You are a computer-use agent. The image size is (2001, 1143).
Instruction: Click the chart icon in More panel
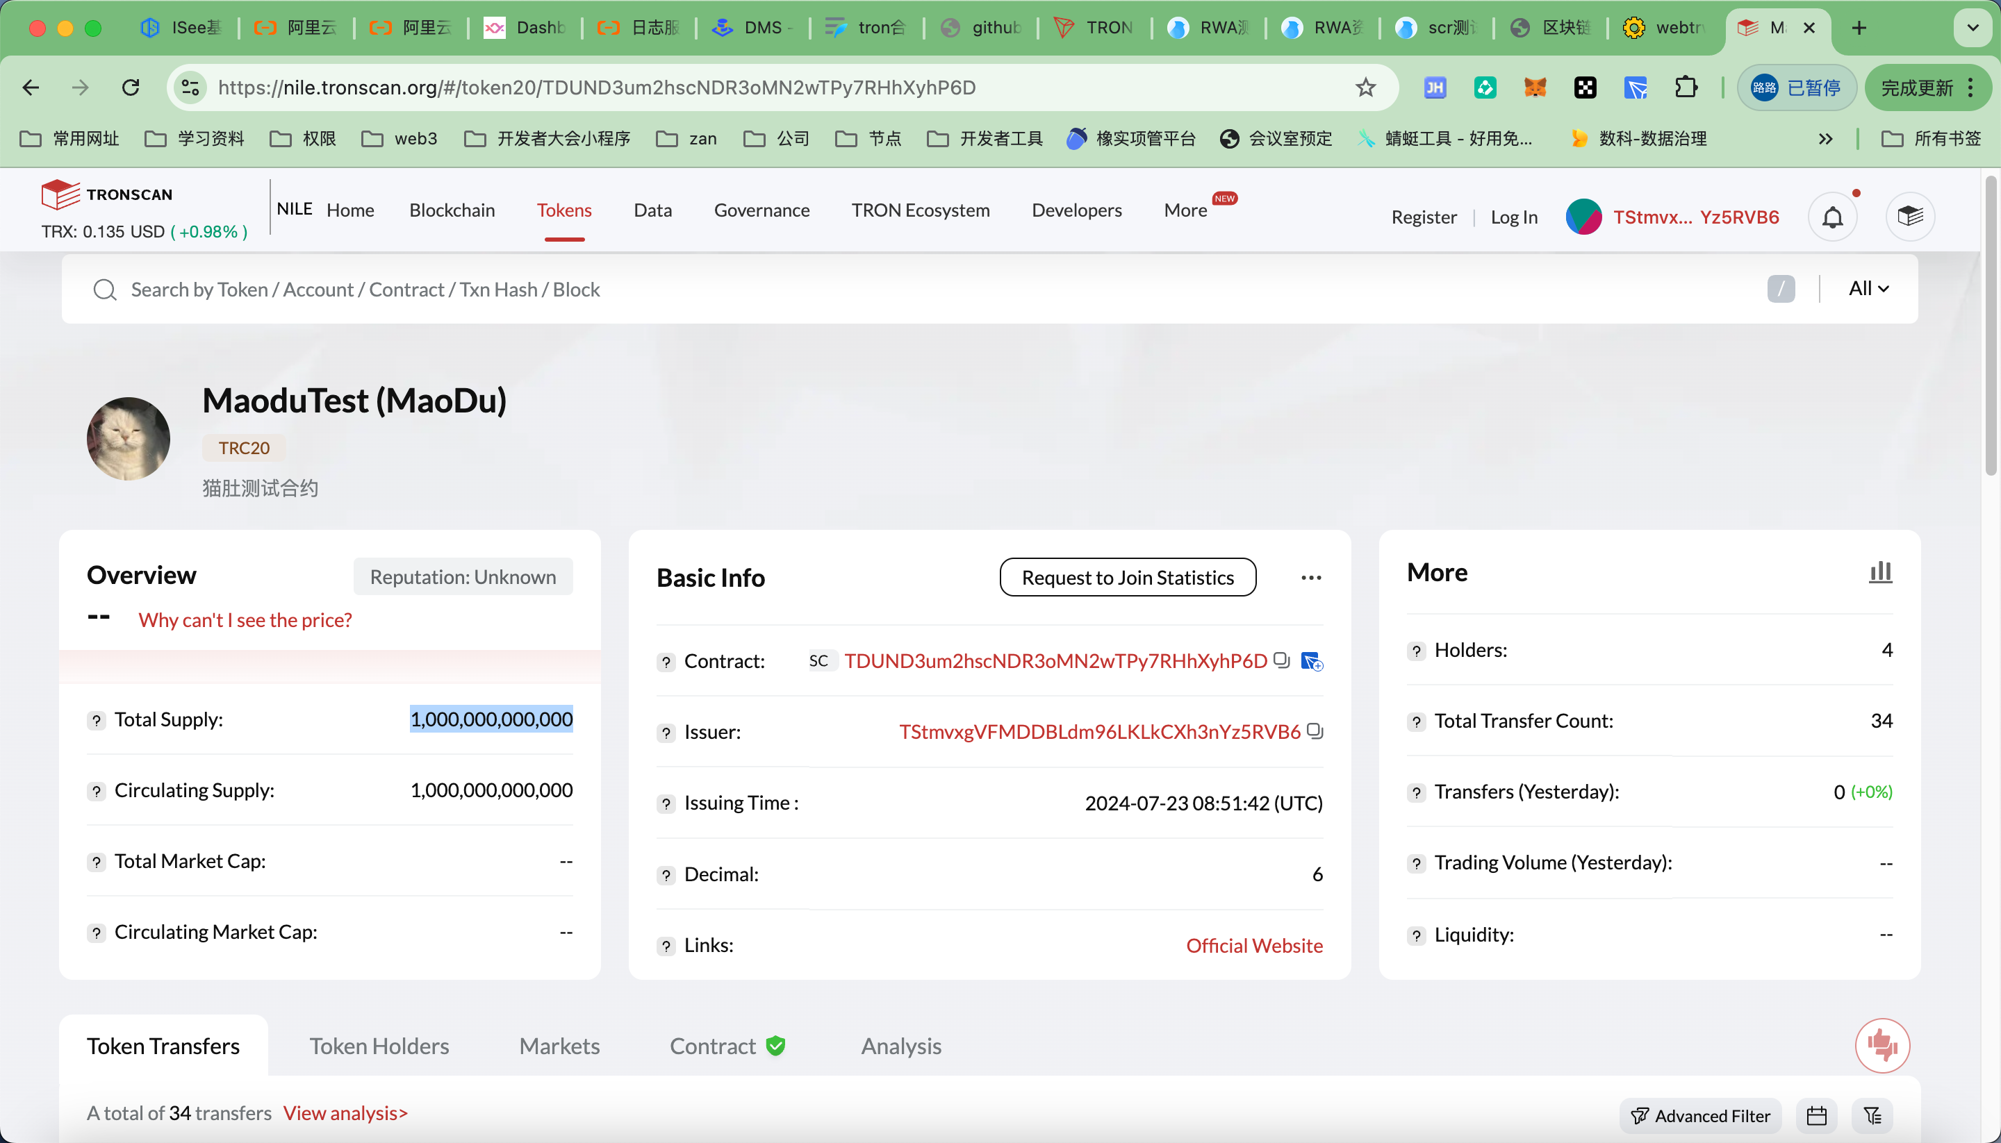click(1880, 572)
